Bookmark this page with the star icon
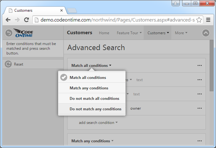The width and height of the screenshot is (216, 148). (x=199, y=20)
